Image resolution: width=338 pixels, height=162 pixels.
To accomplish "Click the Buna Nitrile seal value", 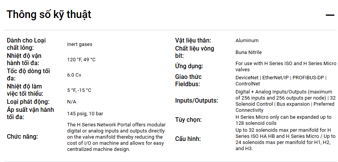I will (x=248, y=52).
